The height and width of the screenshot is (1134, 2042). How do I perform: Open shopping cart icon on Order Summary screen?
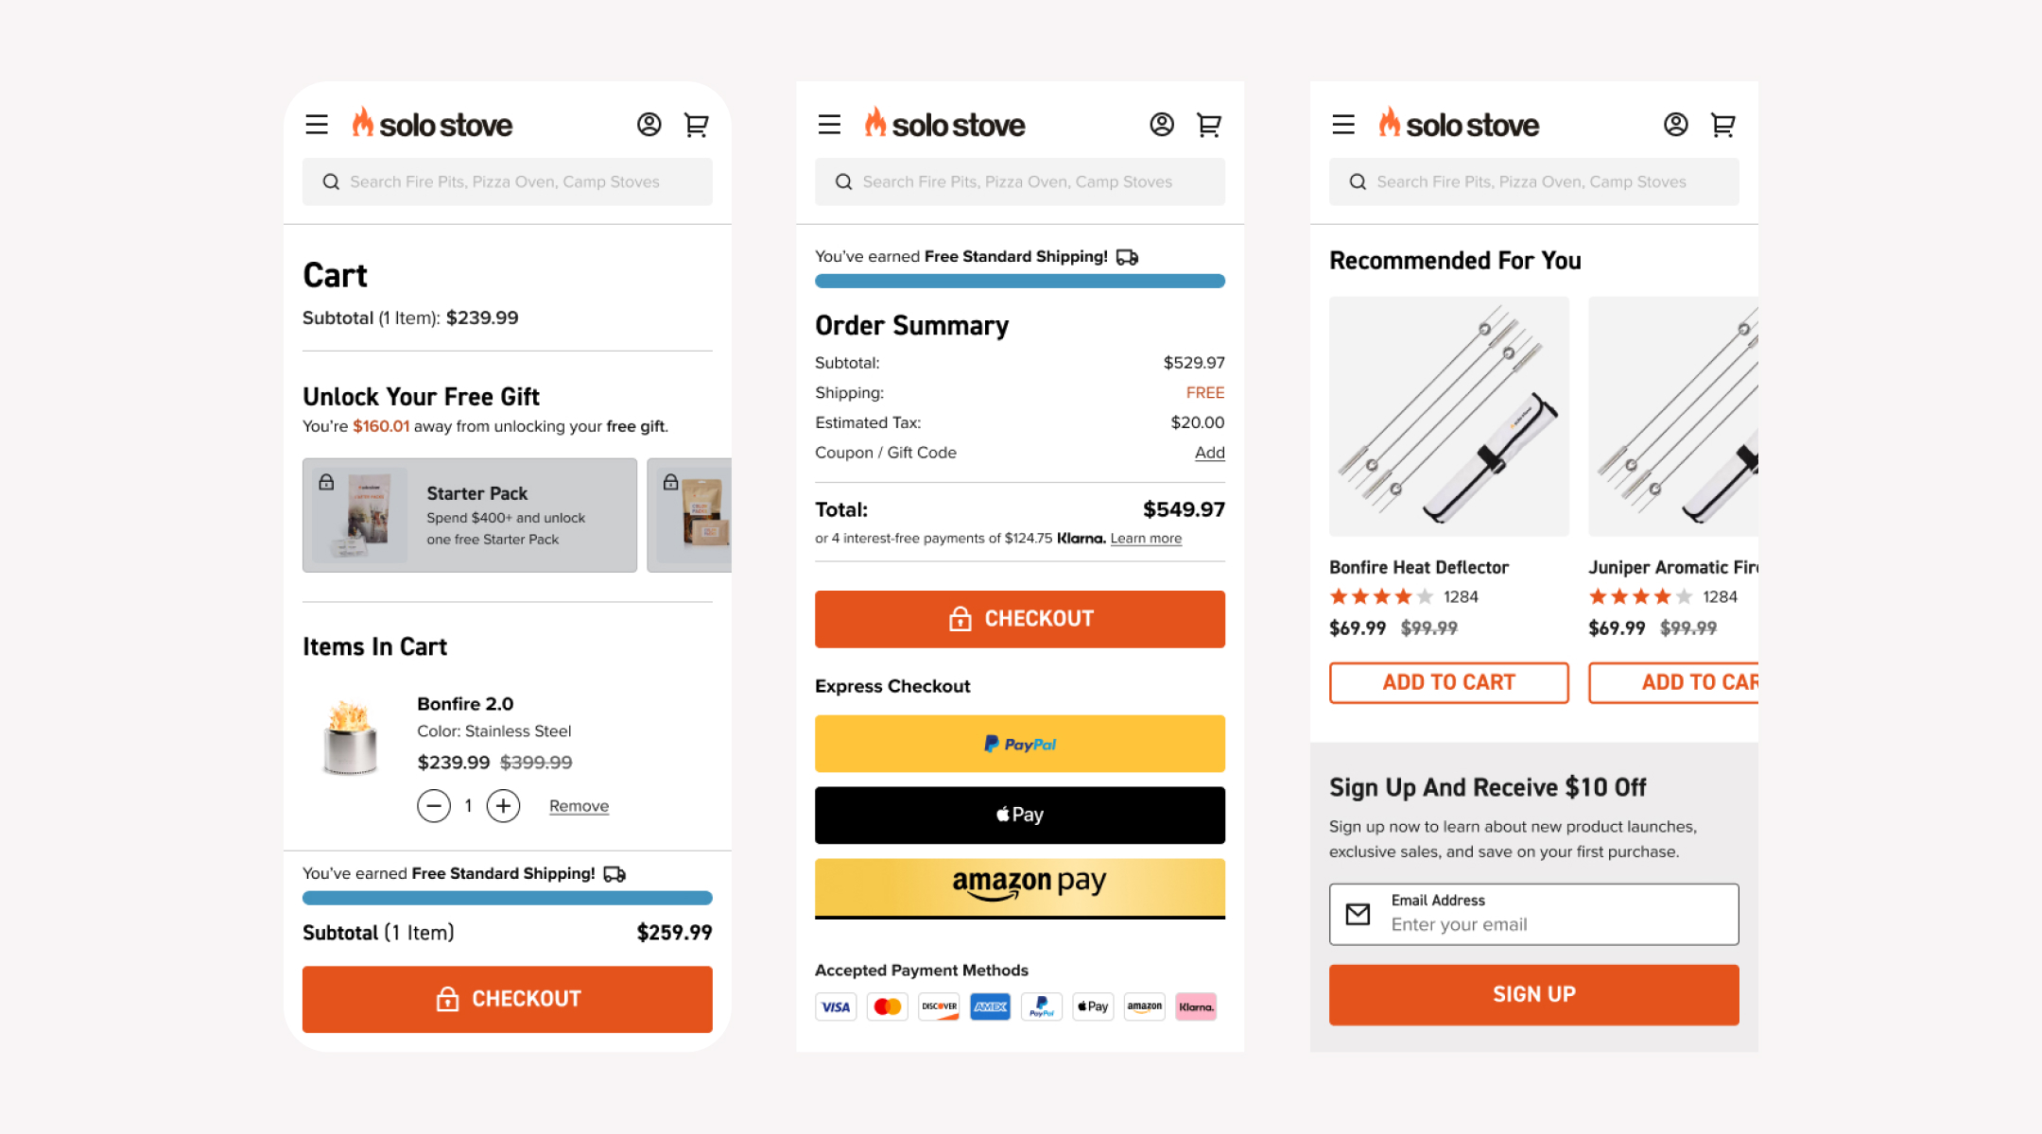(1209, 125)
